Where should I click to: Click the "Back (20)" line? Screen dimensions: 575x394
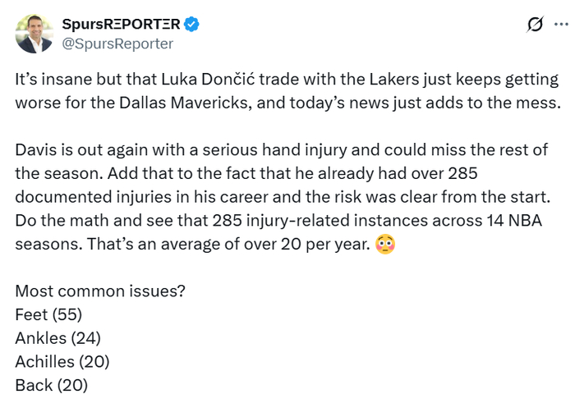coord(51,383)
